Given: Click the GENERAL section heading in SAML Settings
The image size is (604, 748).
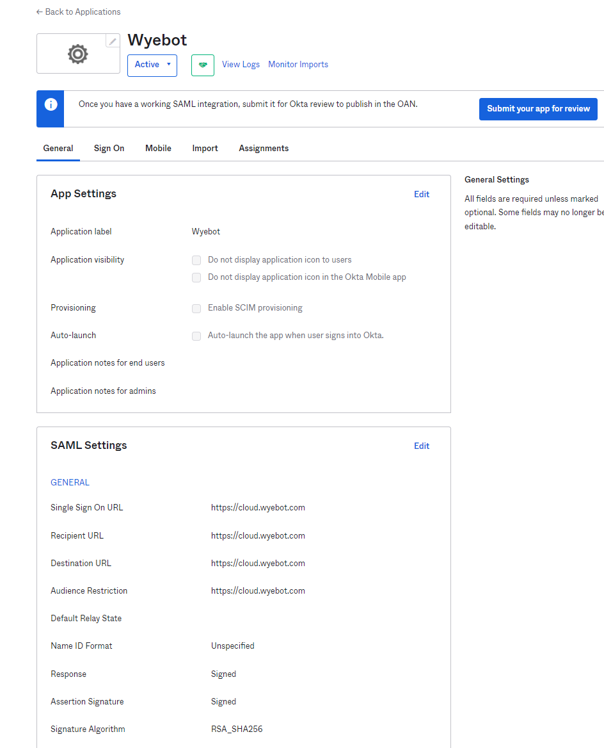Looking at the screenshot, I should (70, 482).
